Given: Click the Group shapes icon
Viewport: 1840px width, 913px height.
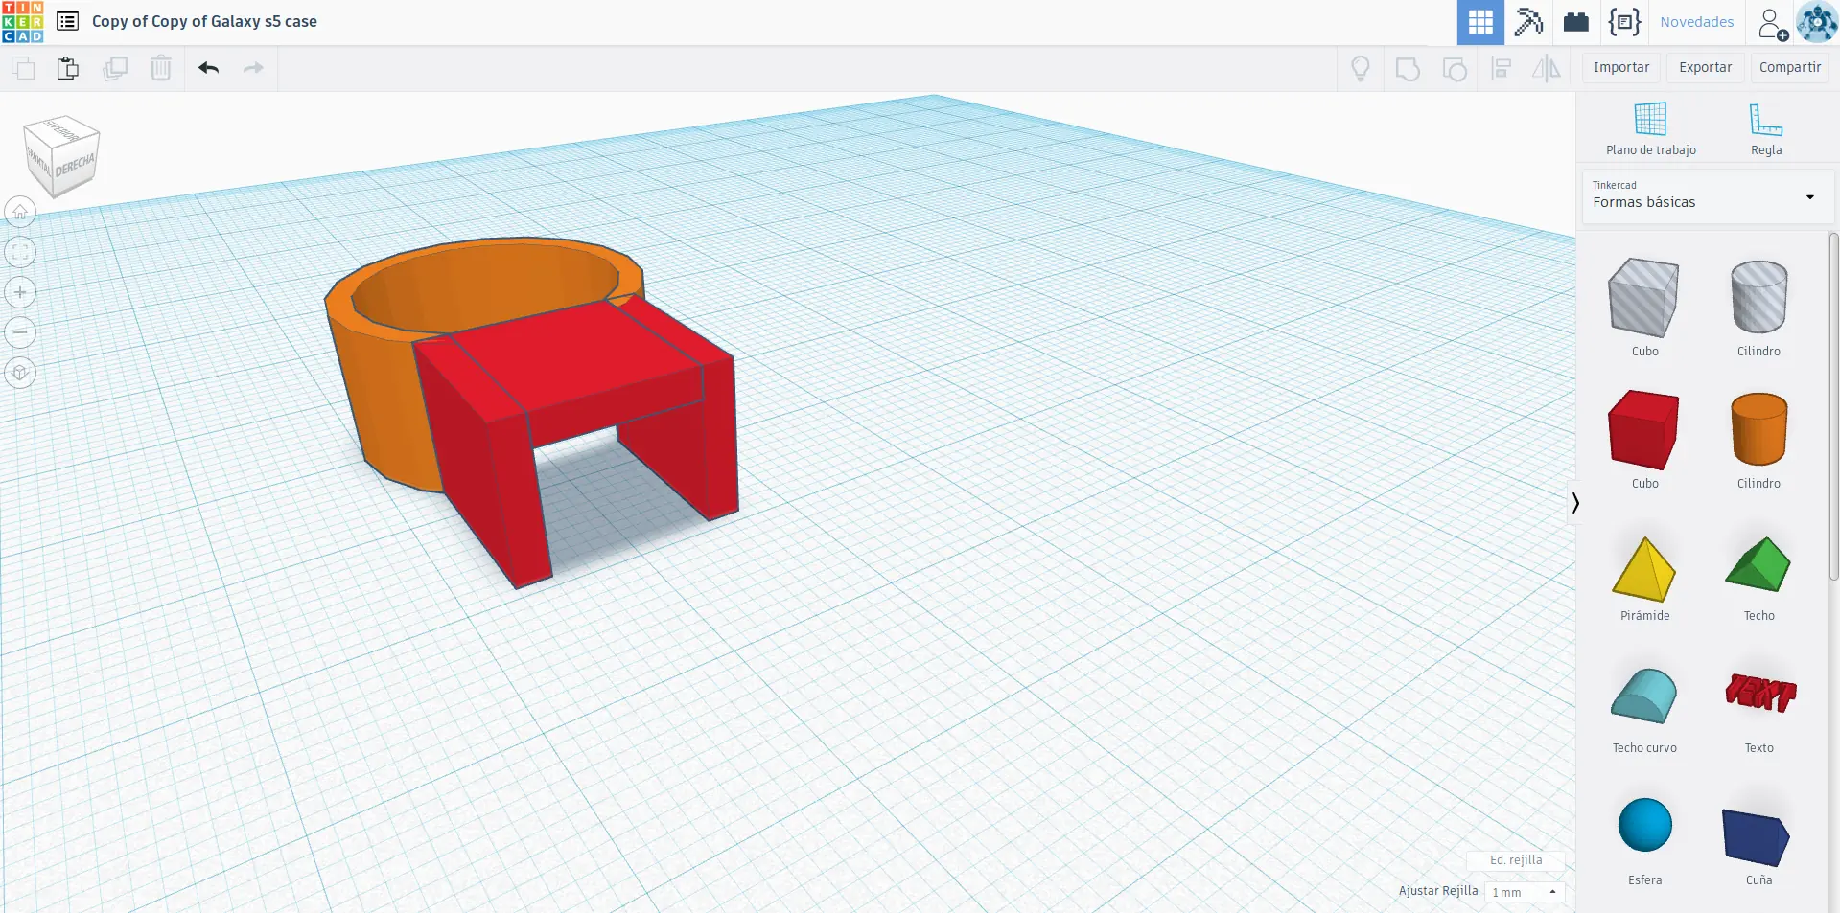Looking at the screenshot, I should [x=1408, y=68].
